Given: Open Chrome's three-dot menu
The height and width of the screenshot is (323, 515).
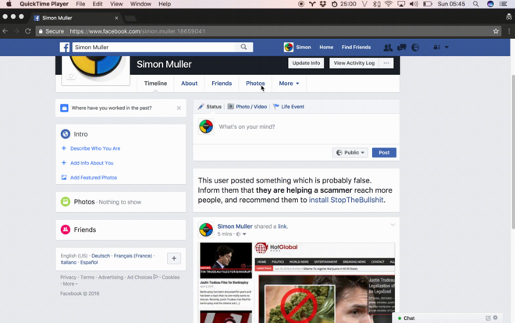Looking at the screenshot, I should point(509,31).
